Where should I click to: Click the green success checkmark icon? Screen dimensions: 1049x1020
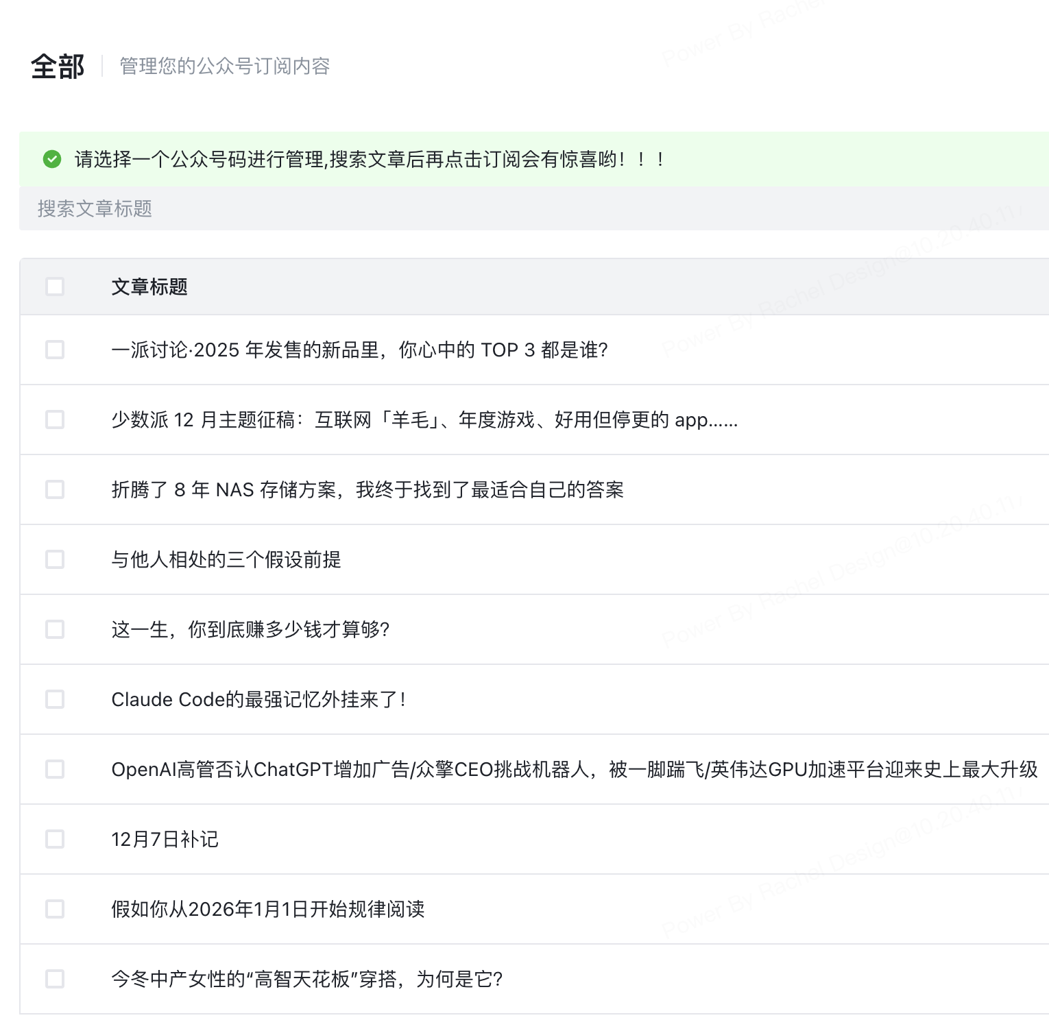pos(51,160)
